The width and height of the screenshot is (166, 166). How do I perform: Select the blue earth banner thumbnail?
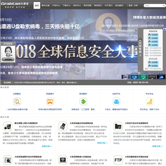pyautogui.click(x=161, y=77)
